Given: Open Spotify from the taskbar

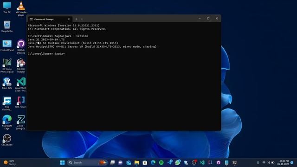Looking at the screenshot, I should click(161, 162).
